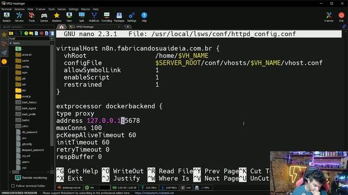The image size is (348, 195).
Task: Close the VPS2 Hostinger tab
Action: click(119, 27)
